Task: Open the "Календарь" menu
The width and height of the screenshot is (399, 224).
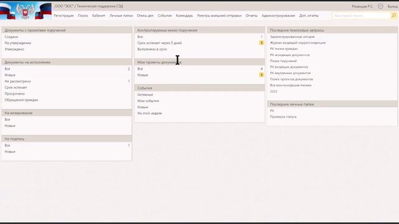Action: 185,16
